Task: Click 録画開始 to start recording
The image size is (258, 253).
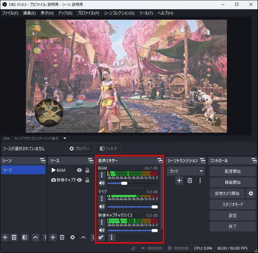Action: (x=233, y=182)
